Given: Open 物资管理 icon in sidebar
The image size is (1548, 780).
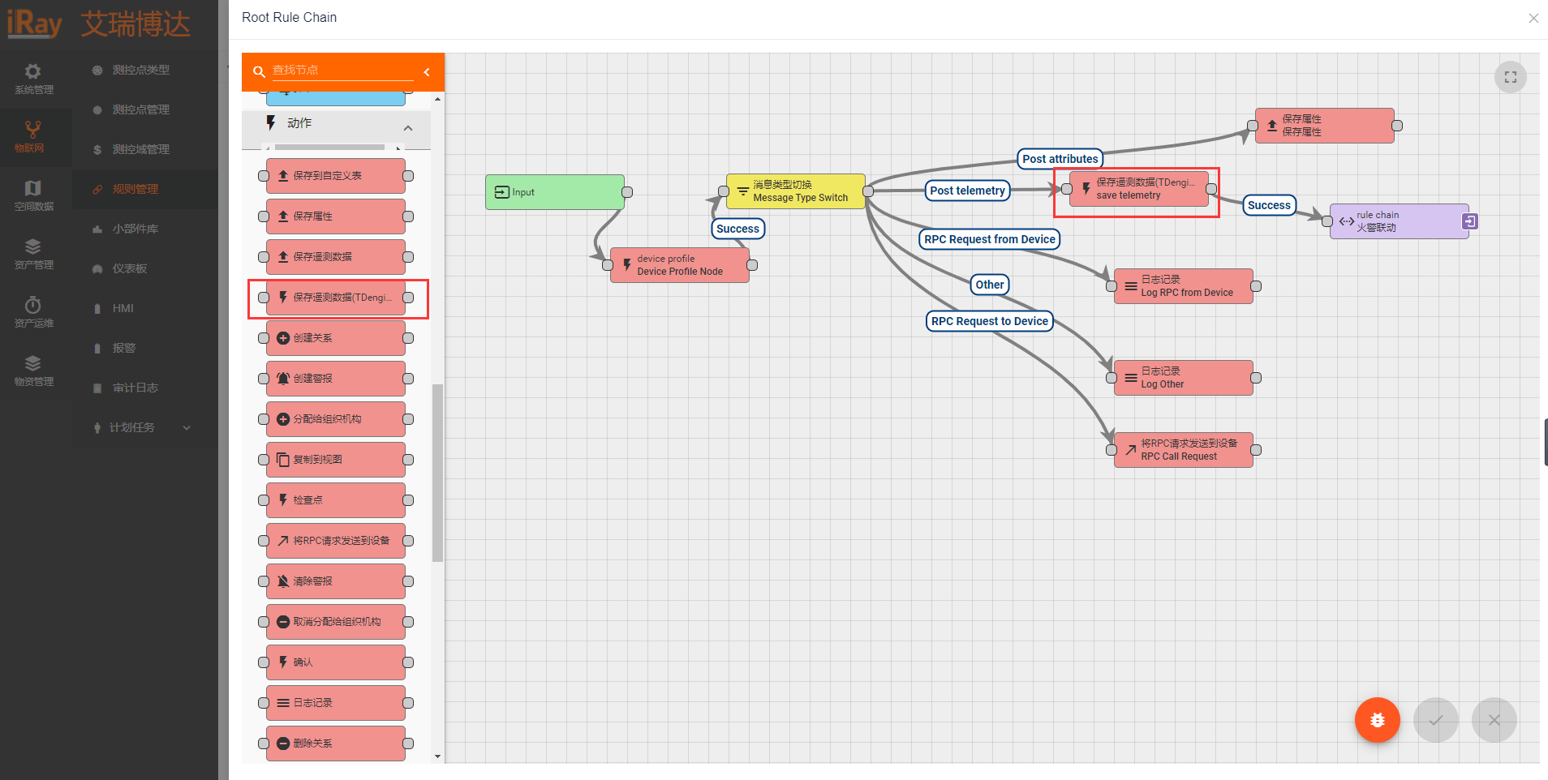Looking at the screenshot, I should pyautogui.click(x=32, y=363).
